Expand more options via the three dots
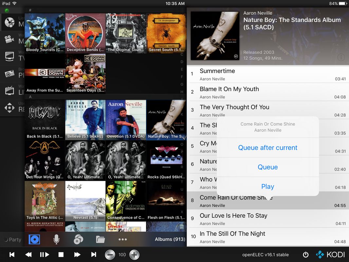 [122, 239]
